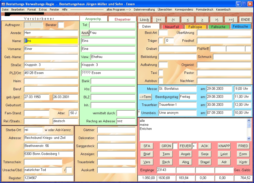
Task: Click the Beerdigungstag field Freitag
Action: 188,97
